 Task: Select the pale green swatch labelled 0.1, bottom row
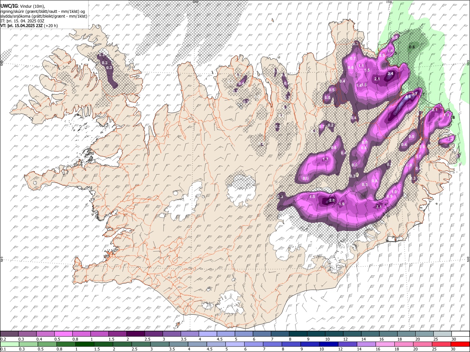pyautogui.click(x=10, y=344)
